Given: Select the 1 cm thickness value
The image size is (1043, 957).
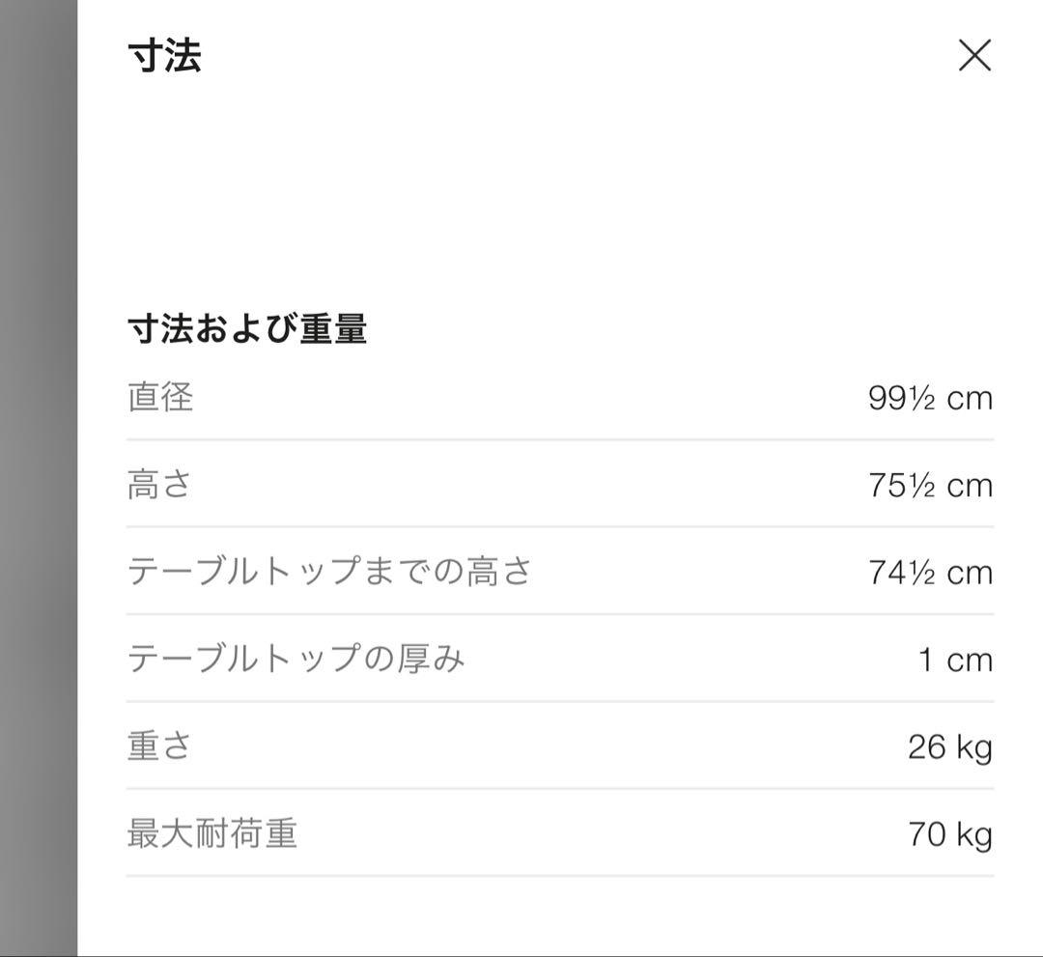Looking at the screenshot, I should pyautogui.click(x=954, y=660).
